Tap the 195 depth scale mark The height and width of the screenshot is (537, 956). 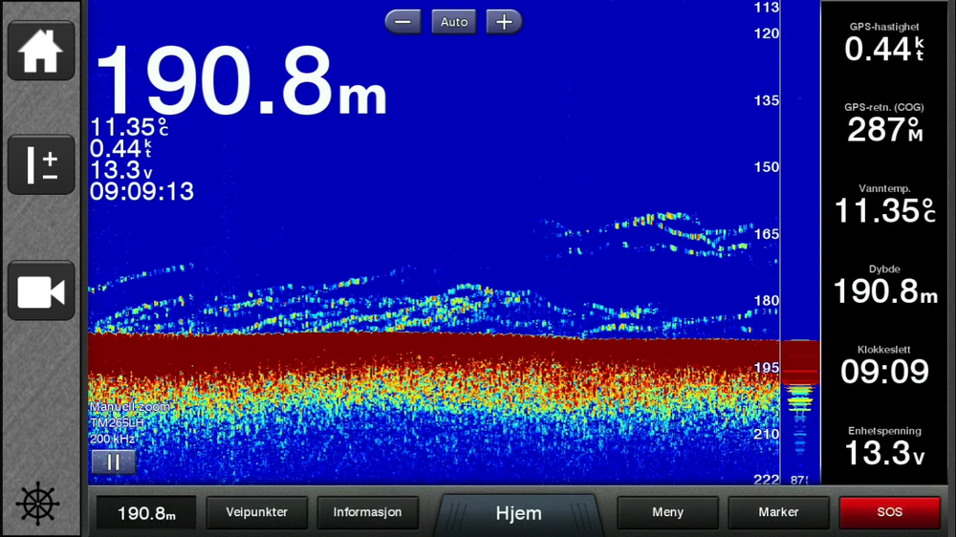pos(767,368)
